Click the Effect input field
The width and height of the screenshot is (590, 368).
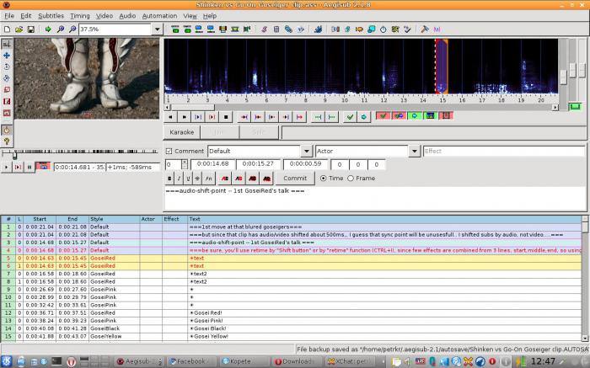503,151
